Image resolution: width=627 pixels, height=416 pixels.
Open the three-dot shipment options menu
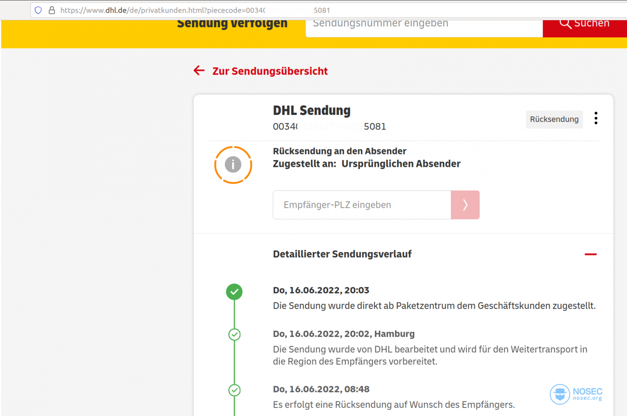tap(596, 118)
